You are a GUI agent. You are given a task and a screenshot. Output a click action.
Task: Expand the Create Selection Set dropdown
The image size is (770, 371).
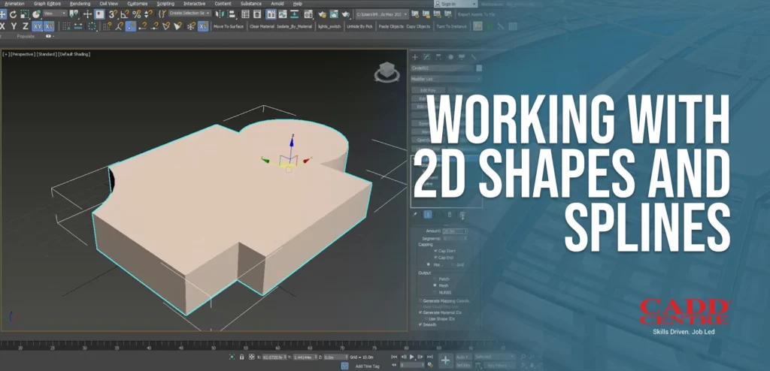(x=189, y=14)
